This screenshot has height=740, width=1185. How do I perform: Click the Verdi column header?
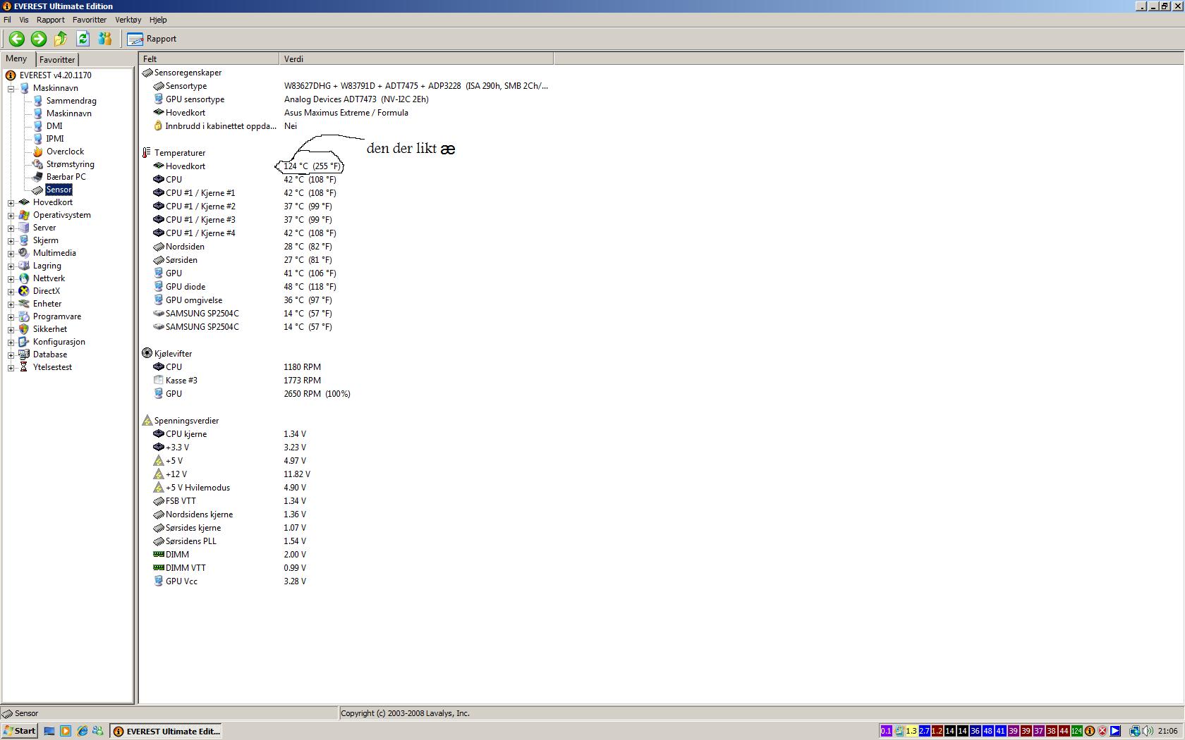(x=416, y=59)
